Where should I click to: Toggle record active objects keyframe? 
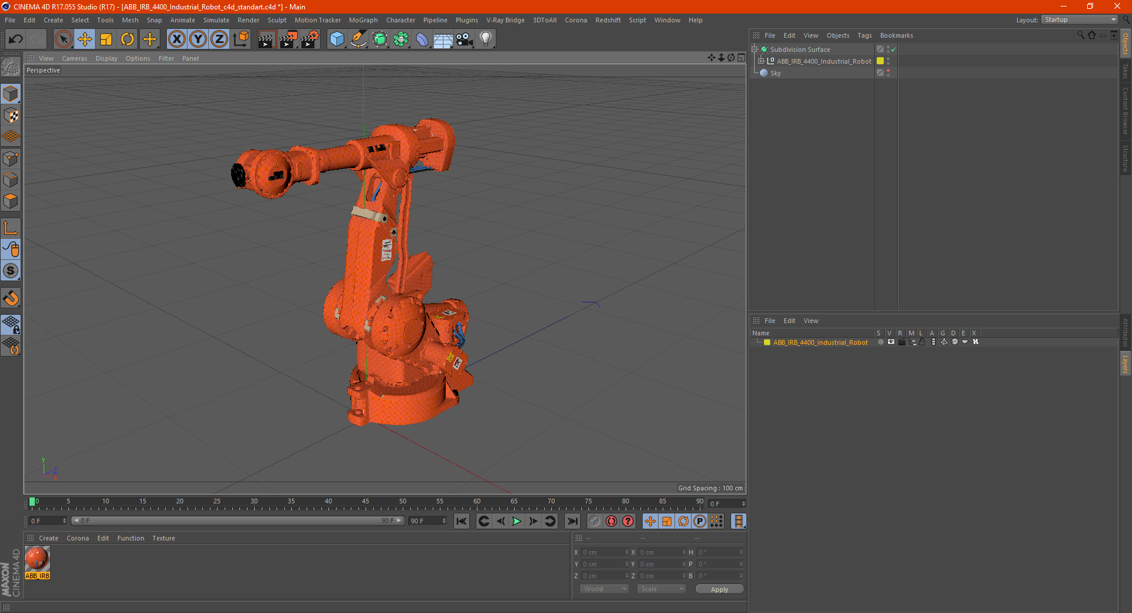click(x=594, y=521)
